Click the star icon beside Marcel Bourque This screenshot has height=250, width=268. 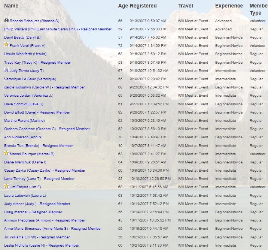6,153
